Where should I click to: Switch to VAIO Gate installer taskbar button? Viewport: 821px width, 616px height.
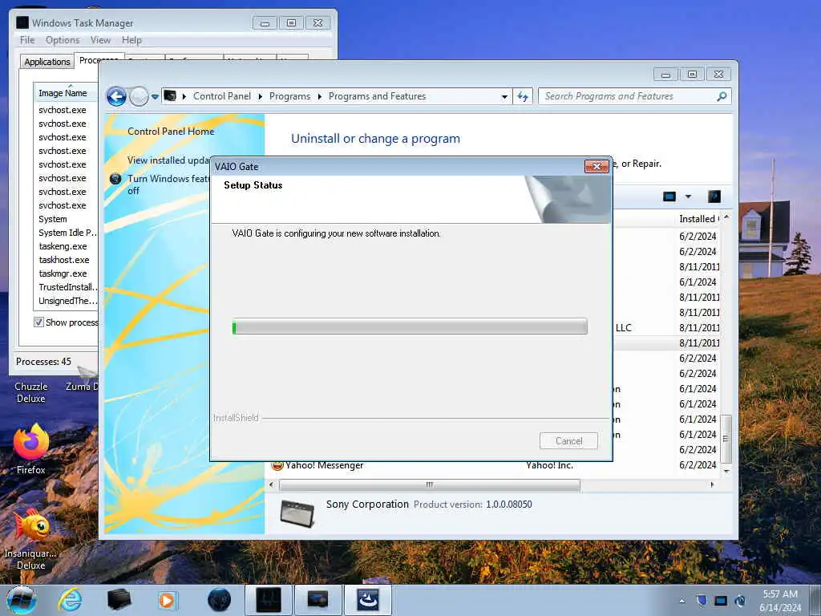(x=368, y=600)
